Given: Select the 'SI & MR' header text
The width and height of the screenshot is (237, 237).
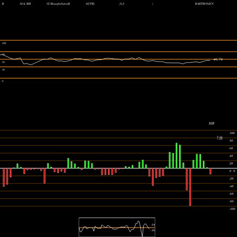Looking at the screenshot, I should [x=25, y=4].
